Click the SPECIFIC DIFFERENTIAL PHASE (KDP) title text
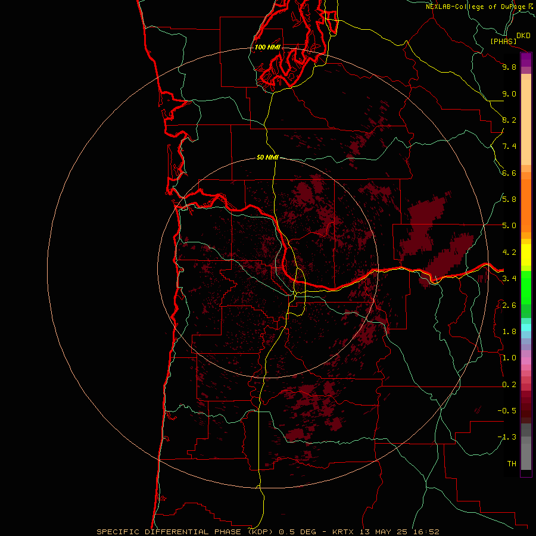536x536 pixels. (185, 532)
